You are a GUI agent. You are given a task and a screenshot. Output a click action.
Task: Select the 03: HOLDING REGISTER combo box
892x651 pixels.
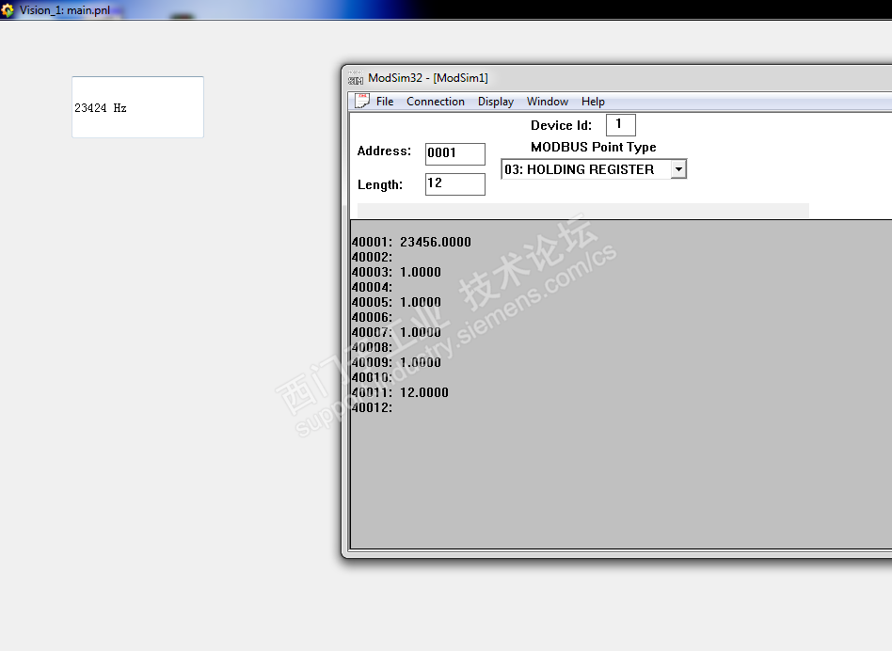click(x=594, y=169)
